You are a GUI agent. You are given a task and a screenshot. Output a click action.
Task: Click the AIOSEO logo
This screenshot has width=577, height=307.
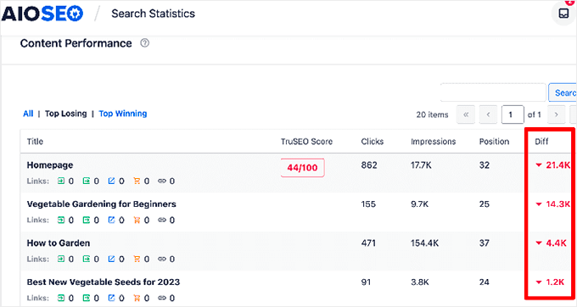42,14
